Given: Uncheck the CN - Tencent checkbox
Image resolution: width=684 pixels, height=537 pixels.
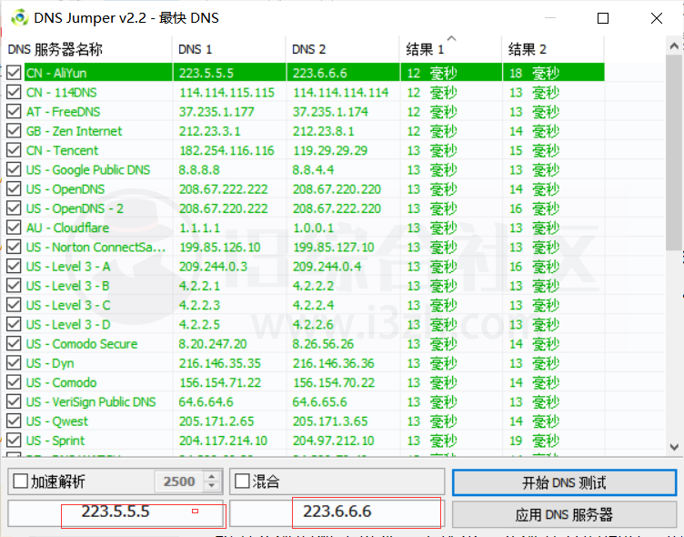Looking at the screenshot, I should 14,150.
